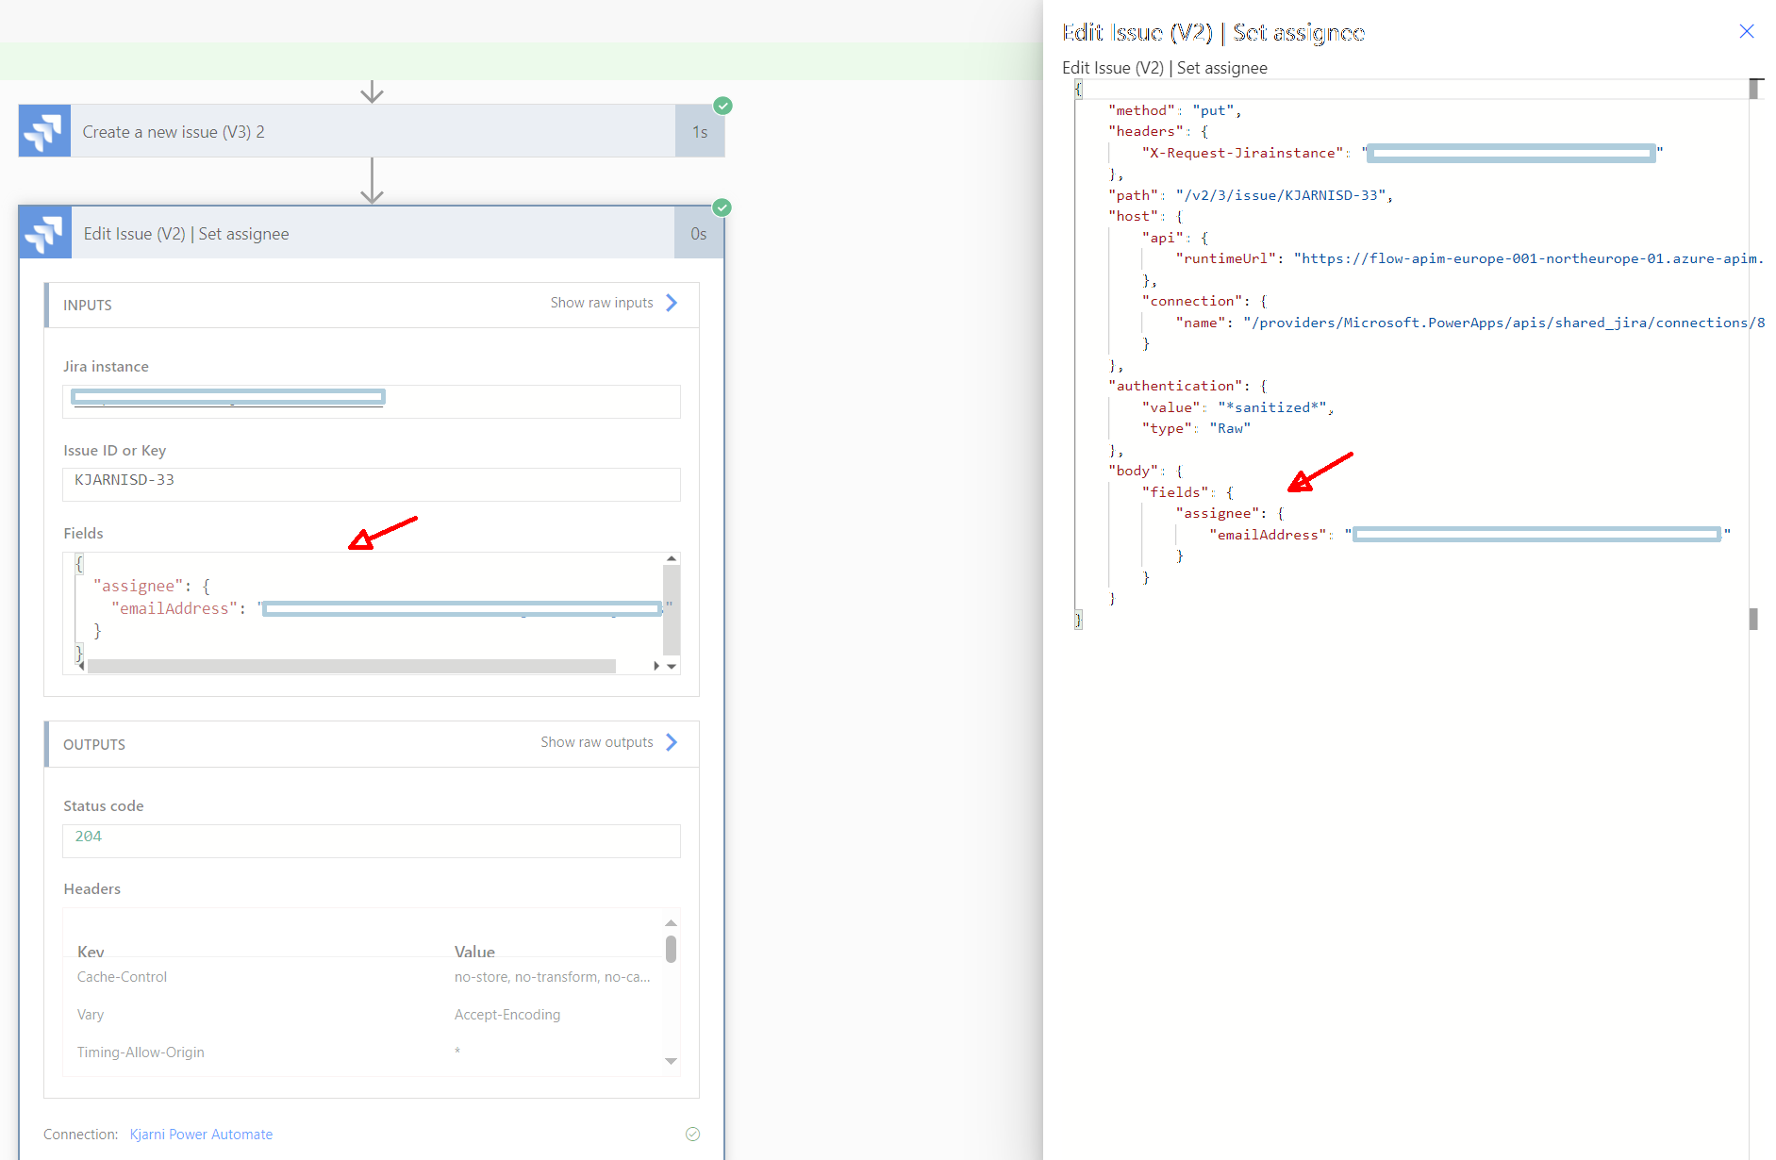
Task: Click the Status code 204 field
Action: pos(372,840)
